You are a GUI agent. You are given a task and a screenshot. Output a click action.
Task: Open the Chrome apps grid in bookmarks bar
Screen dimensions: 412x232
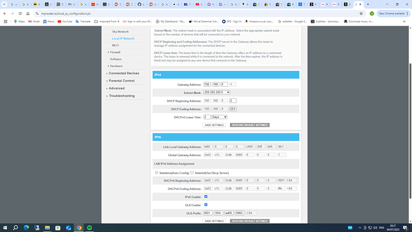[x=5, y=22]
